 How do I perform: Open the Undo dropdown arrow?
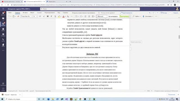coord(11,16)
